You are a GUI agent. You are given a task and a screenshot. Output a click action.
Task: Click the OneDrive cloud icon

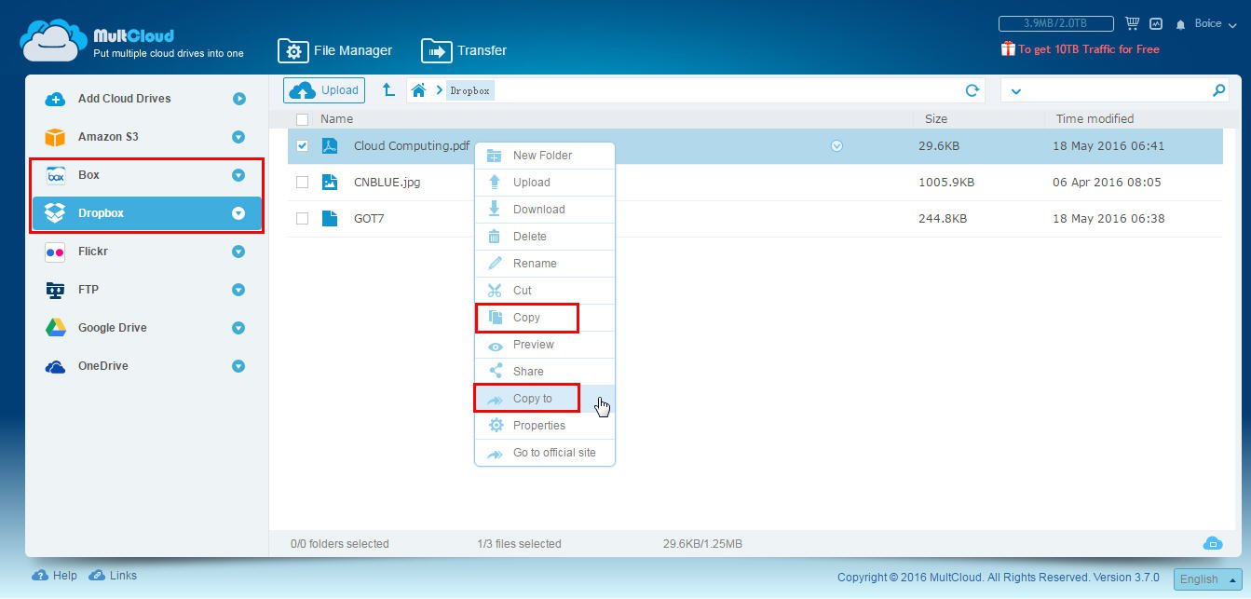pyautogui.click(x=55, y=366)
